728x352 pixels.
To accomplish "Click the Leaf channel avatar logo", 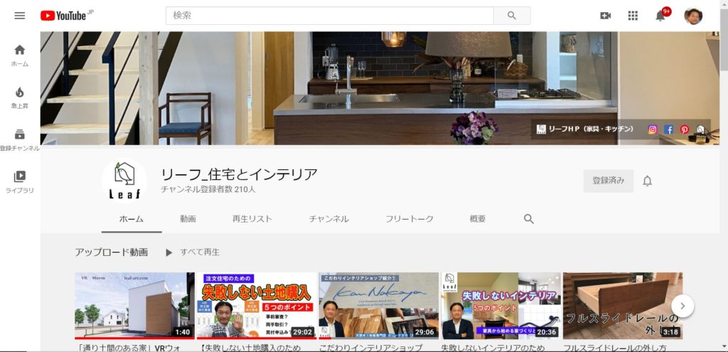I will 124,181.
